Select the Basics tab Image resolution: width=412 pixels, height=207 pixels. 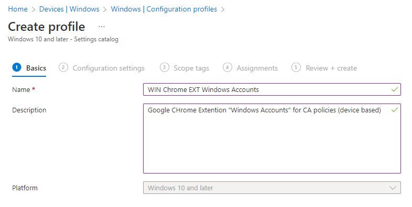pos(29,68)
